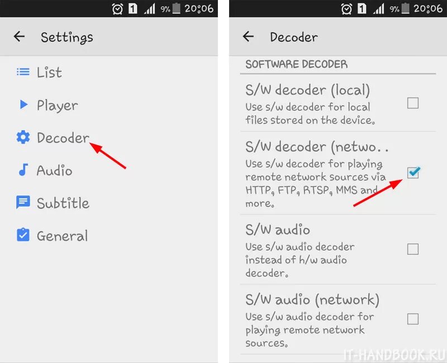This screenshot has width=447, height=363.
Task: Tap the General clipboard check icon
Action: [23, 235]
